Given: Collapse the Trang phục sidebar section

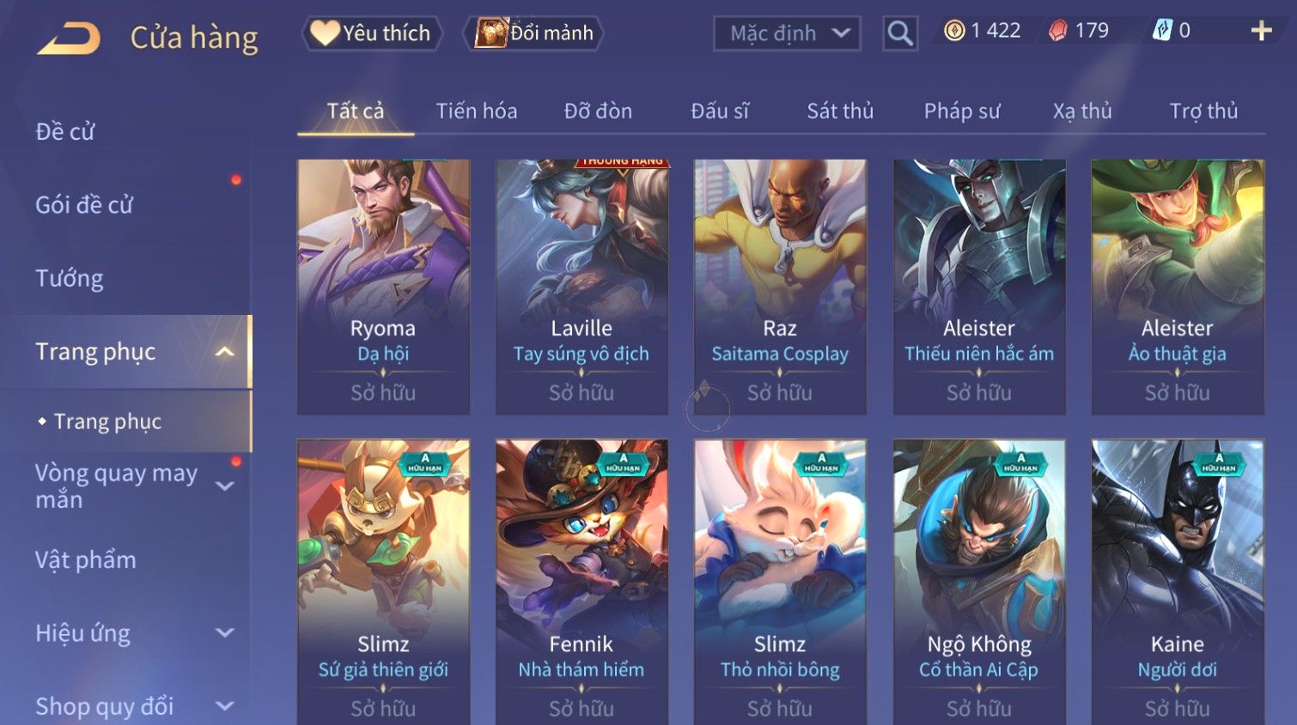Looking at the screenshot, I should (x=225, y=352).
